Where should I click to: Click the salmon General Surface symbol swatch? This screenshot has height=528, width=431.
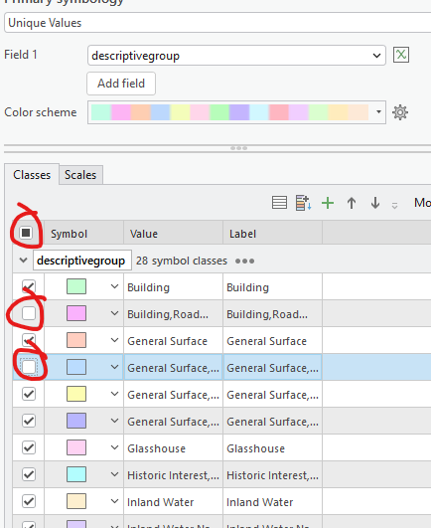pos(76,340)
